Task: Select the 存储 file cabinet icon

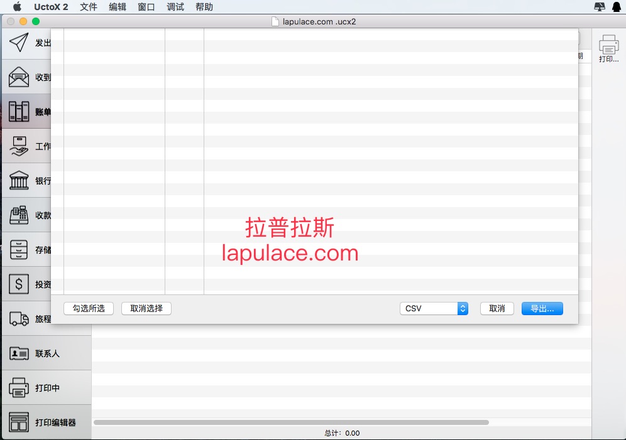Action: click(x=19, y=249)
